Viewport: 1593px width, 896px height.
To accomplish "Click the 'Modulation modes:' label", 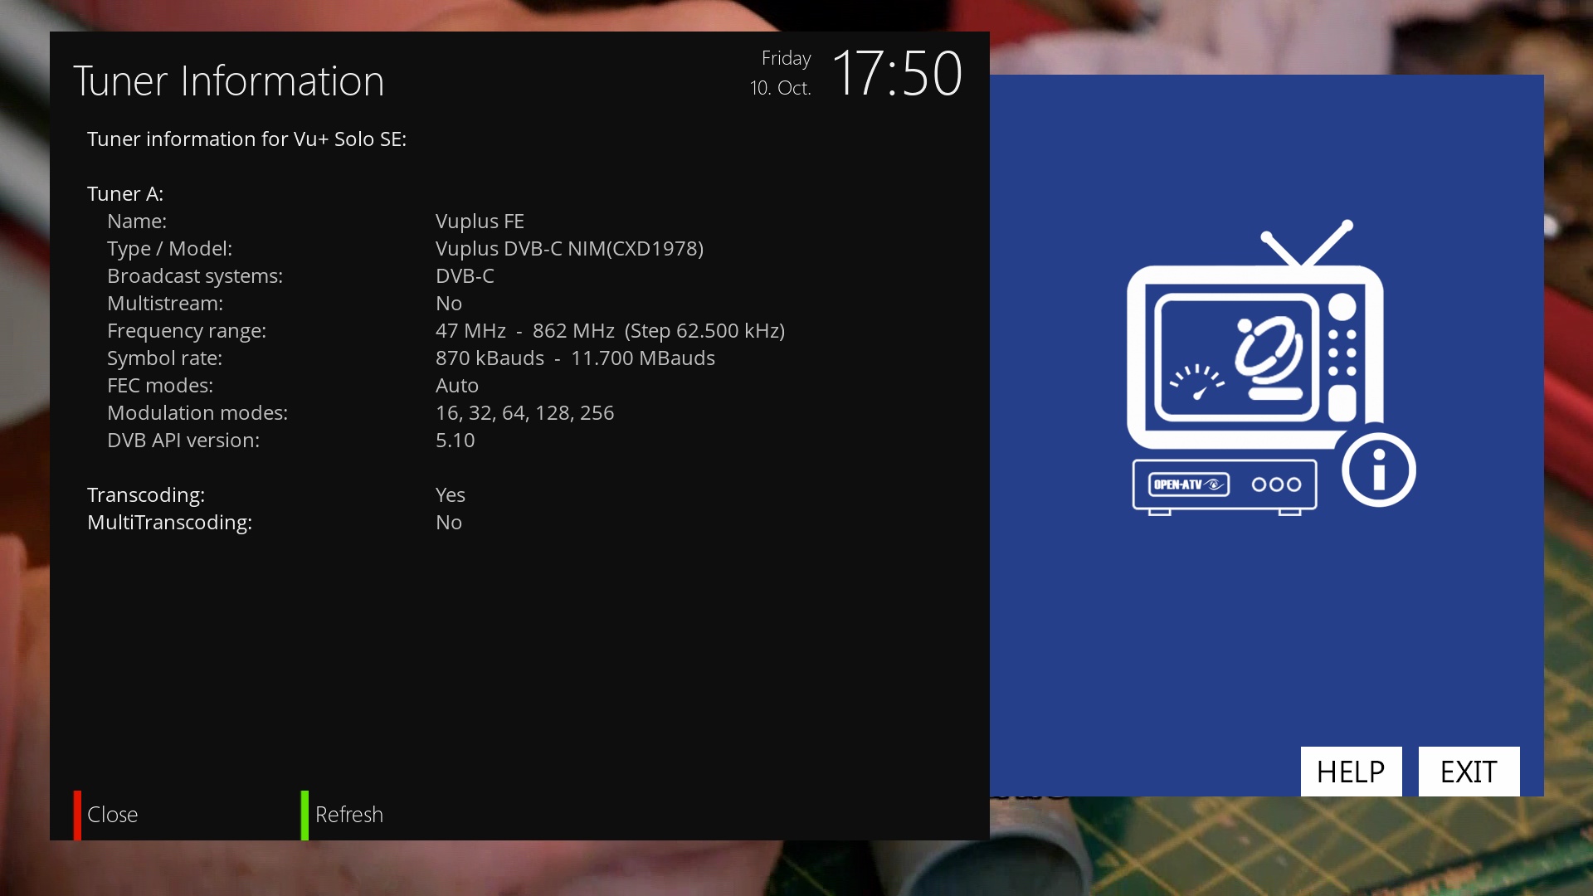I will [197, 413].
